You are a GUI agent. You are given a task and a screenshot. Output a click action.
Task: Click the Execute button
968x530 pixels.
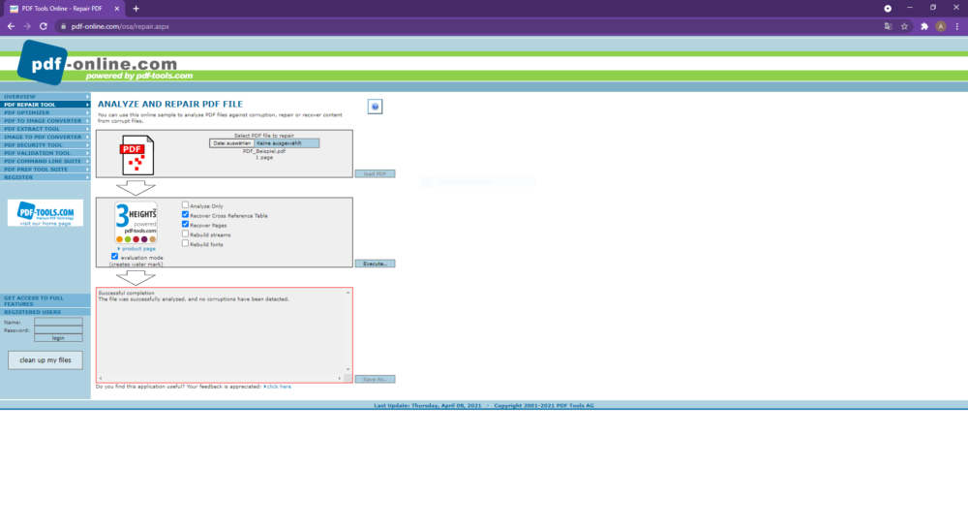pos(375,264)
